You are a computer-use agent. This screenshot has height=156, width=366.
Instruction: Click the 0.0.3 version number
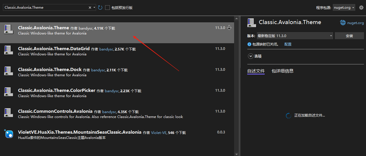(x=221, y=132)
